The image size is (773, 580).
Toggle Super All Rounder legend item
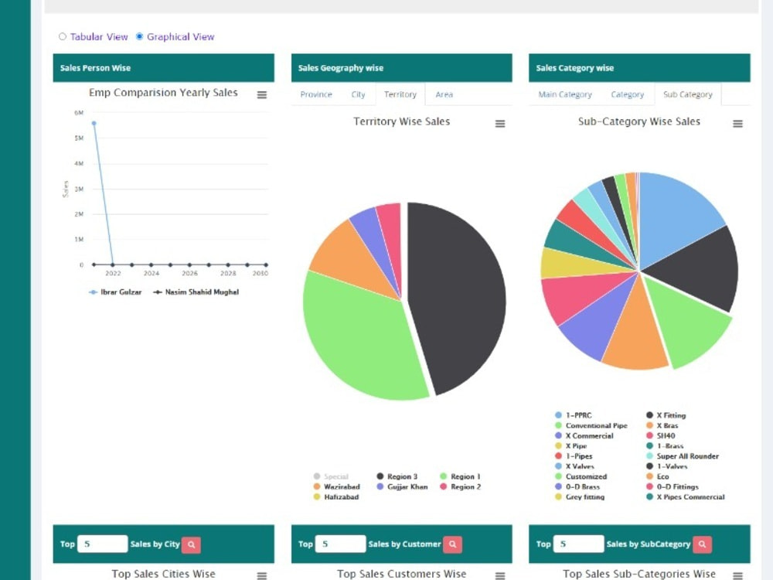(x=683, y=456)
